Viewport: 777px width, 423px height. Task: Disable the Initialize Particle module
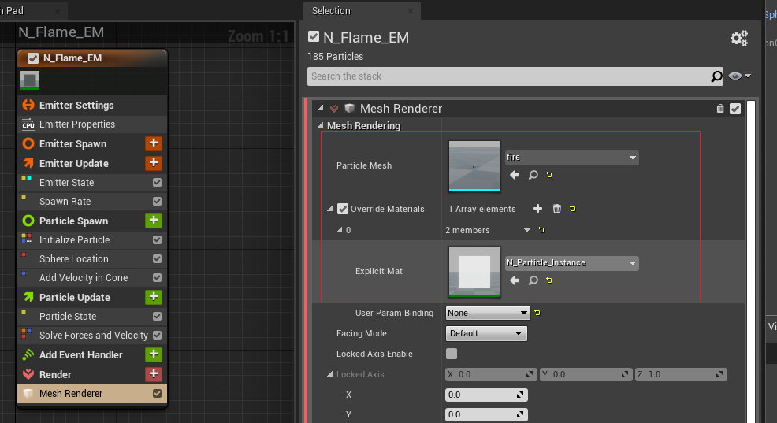click(x=157, y=239)
